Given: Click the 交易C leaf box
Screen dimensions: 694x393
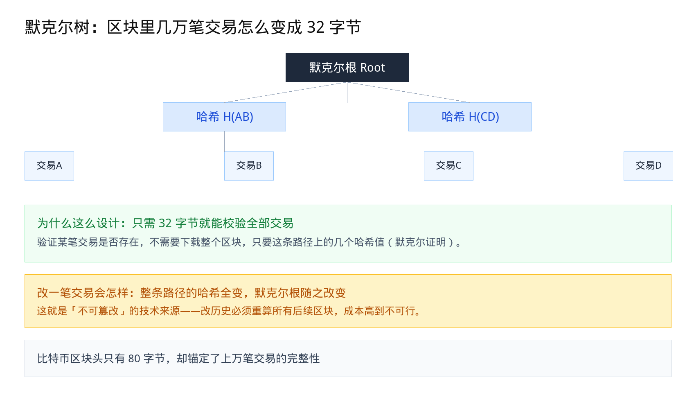Looking at the screenshot, I should [448, 166].
